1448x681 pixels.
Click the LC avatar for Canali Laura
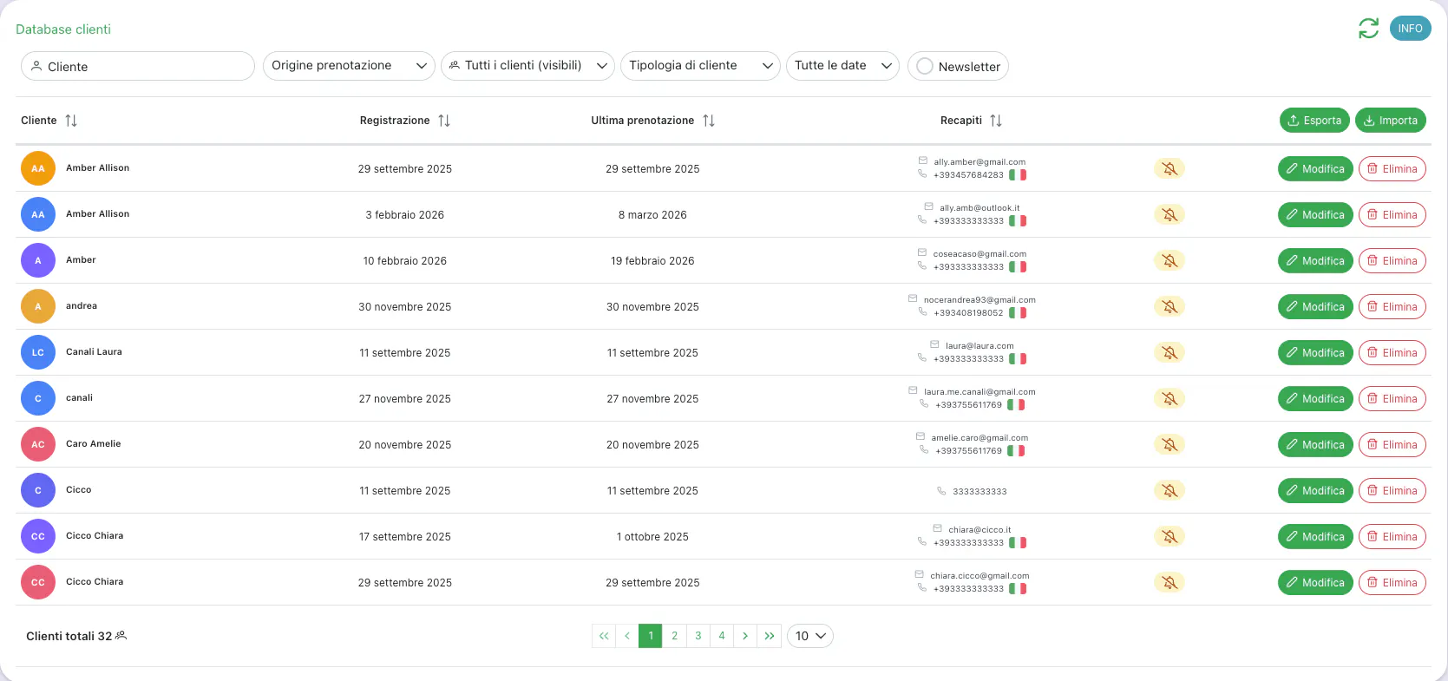38,352
